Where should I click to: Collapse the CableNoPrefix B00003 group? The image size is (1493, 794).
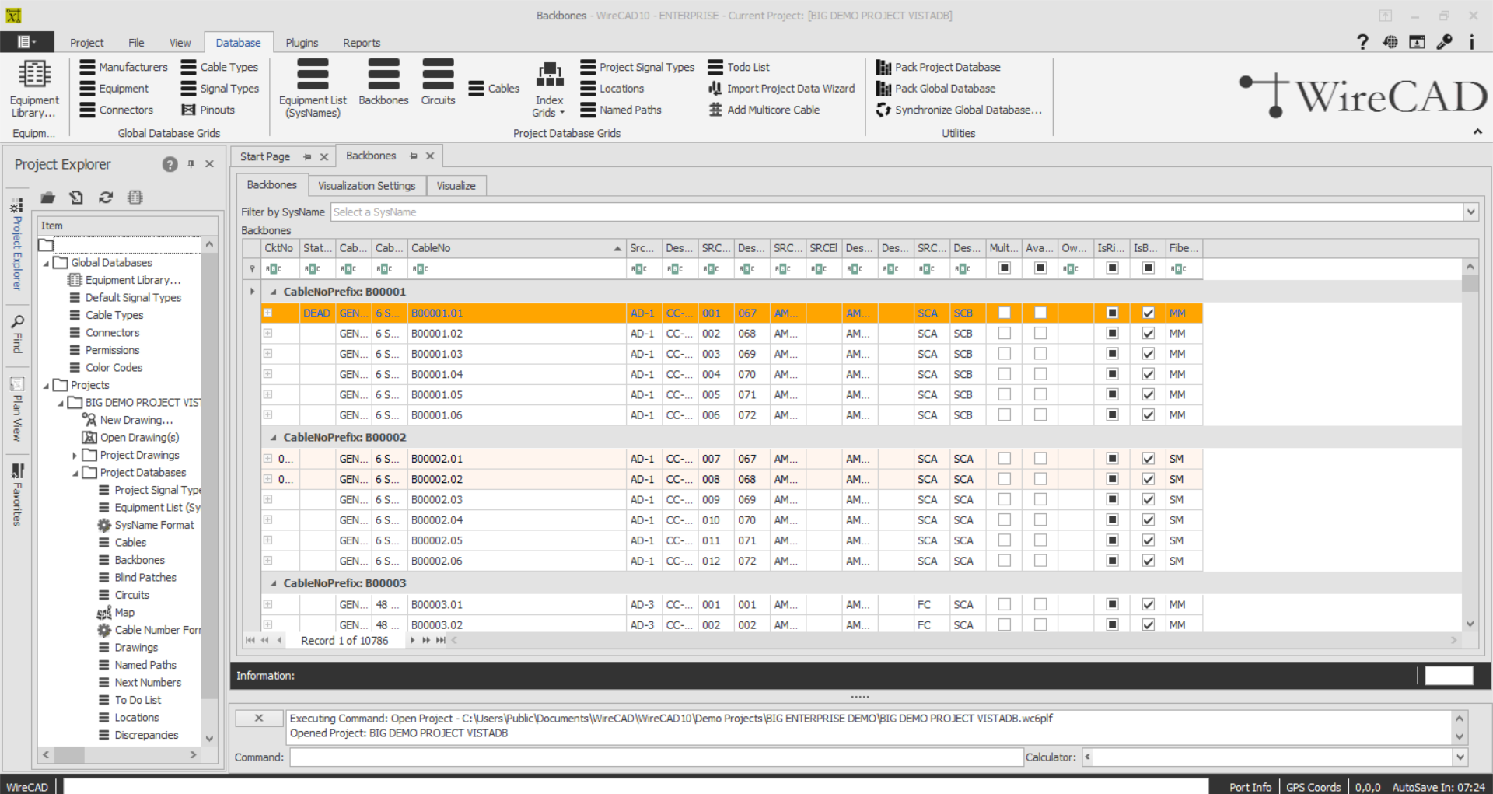click(273, 583)
